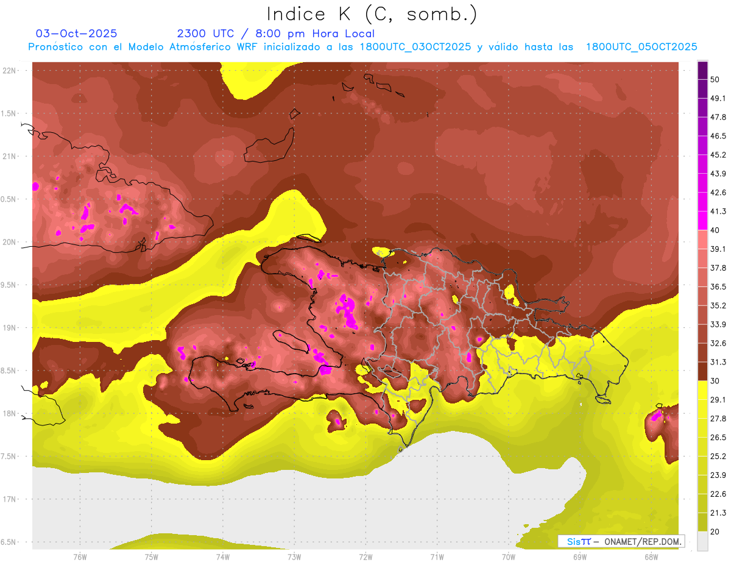Viewport: 731px width, 565px height.
Task: Click the "22N" latitude label
Action: tap(9, 71)
